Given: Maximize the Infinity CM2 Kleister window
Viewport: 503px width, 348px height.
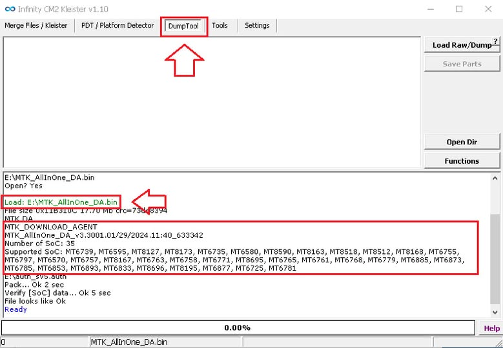Looking at the screenshot, I should click(459, 9).
